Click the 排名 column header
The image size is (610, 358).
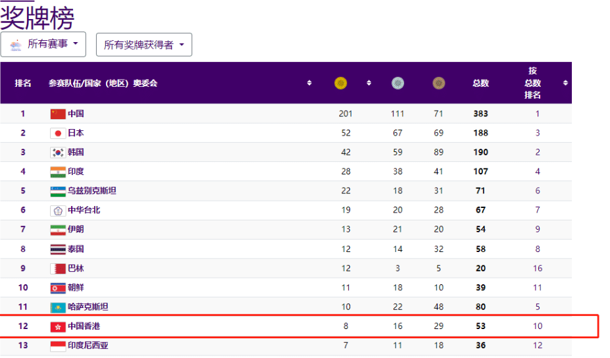click(23, 83)
